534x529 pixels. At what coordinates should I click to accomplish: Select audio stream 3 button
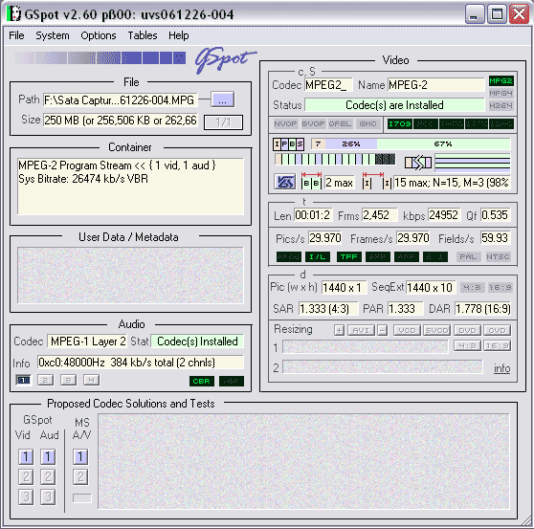coord(69,380)
